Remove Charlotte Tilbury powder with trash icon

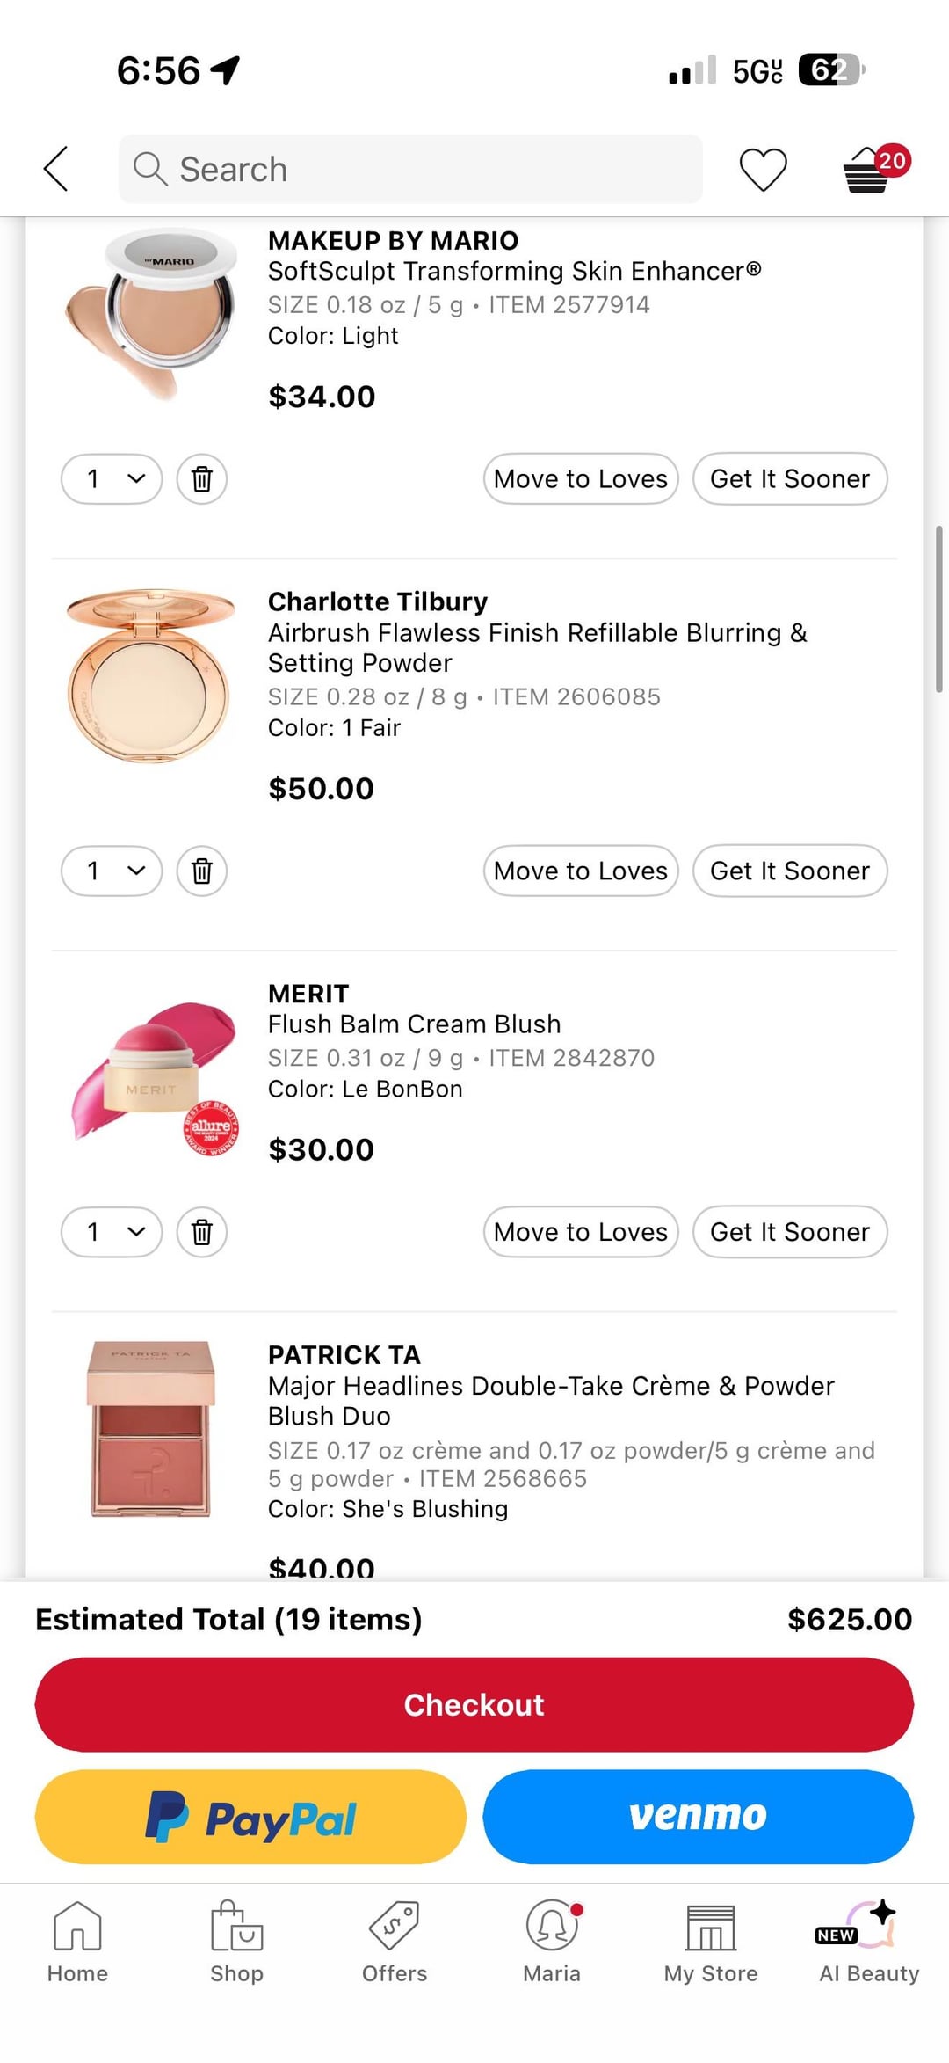click(202, 871)
